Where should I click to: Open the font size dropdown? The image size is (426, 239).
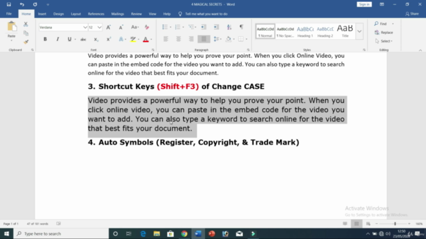pyautogui.click(x=99, y=27)
